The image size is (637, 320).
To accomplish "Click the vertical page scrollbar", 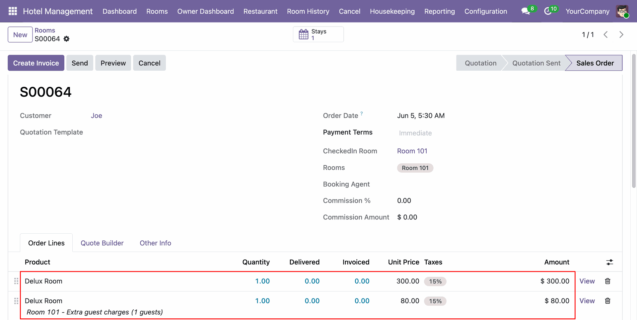I will [634, 121].
